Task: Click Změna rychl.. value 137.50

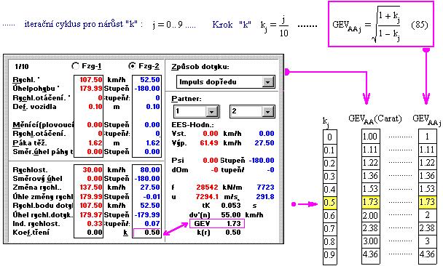Action: coord(90,188)
